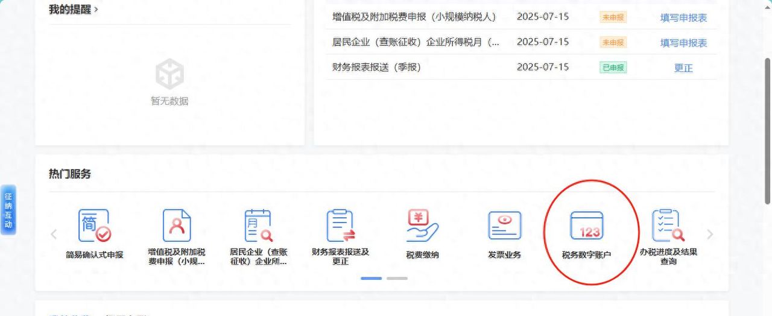Open 发票业务 service icon

504,234
